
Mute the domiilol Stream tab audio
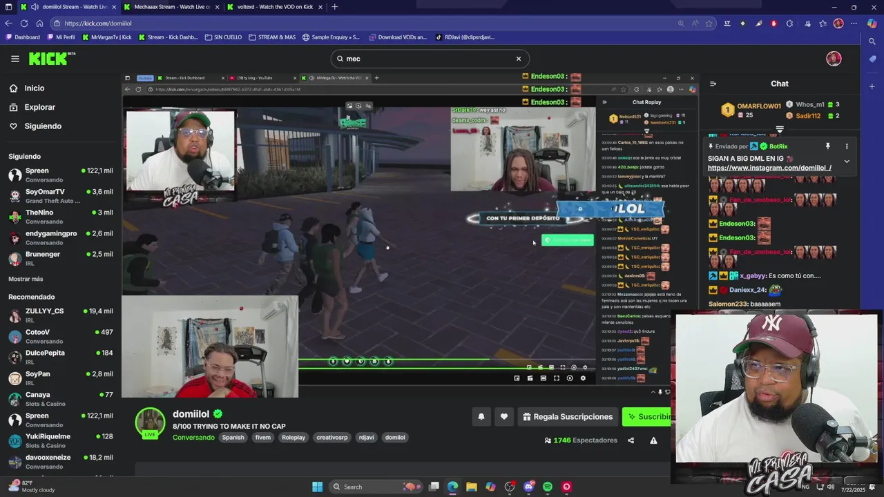pyautogui.click(x=35, y=7)
